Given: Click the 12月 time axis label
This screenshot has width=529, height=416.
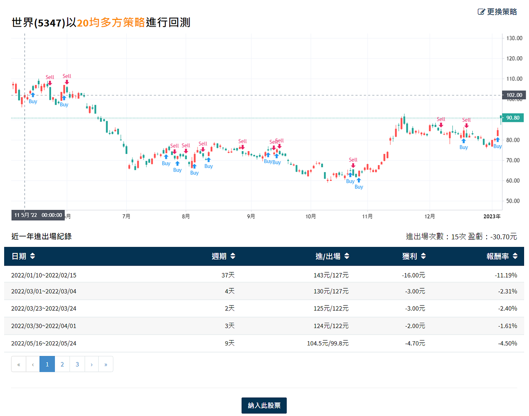Looking at the screenshot, I should [430, 216].
